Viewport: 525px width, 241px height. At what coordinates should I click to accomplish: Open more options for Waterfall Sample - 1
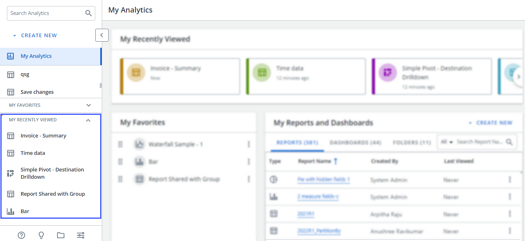tap(249, 144)
